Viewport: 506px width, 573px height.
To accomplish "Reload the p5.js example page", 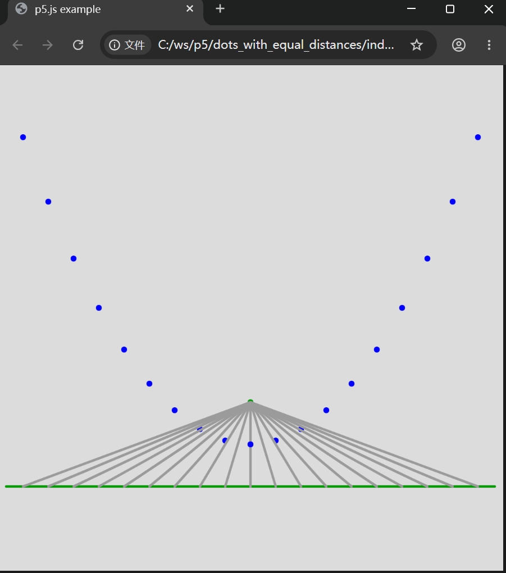I will [x=78, y=45].
